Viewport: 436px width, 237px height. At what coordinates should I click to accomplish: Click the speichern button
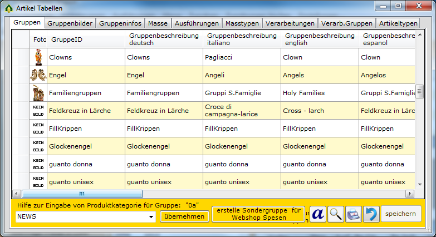401,214
